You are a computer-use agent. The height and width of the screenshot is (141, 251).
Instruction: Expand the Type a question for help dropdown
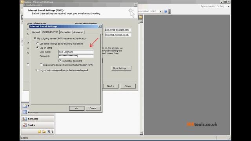click(x=229, y=6)
